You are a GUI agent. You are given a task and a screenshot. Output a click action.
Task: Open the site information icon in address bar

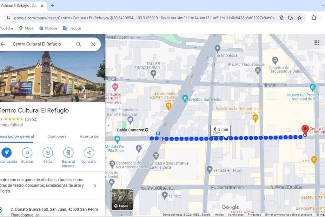click(9, 18)
